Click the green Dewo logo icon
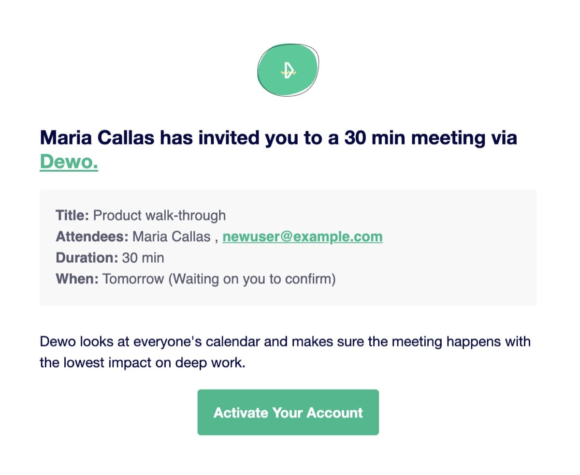The height and width of the screenshot is (475, 580). pyautogui.click(x=288, y=70)
